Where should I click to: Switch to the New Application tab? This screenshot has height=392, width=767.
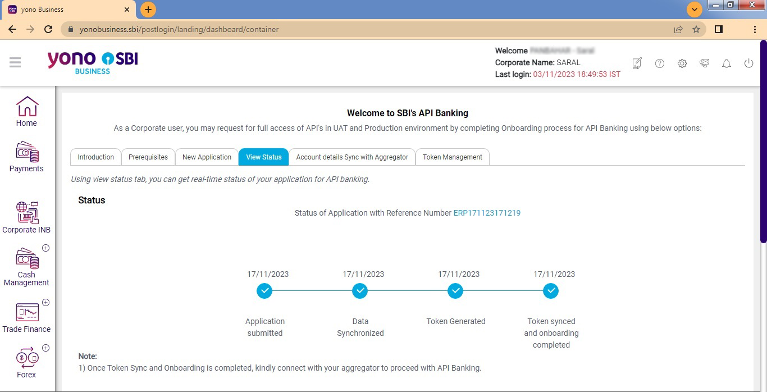point(207,157)
